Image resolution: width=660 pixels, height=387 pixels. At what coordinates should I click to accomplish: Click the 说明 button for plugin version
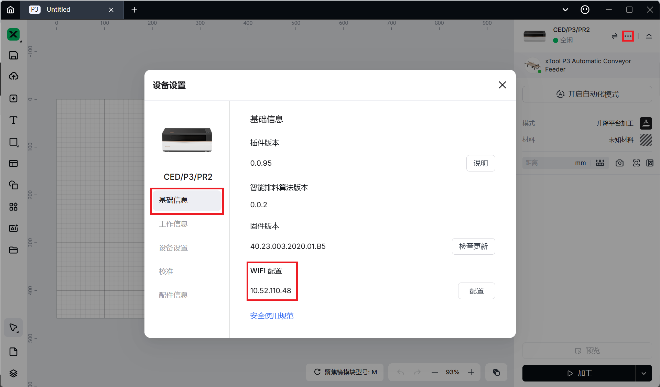tap(480, 163)
